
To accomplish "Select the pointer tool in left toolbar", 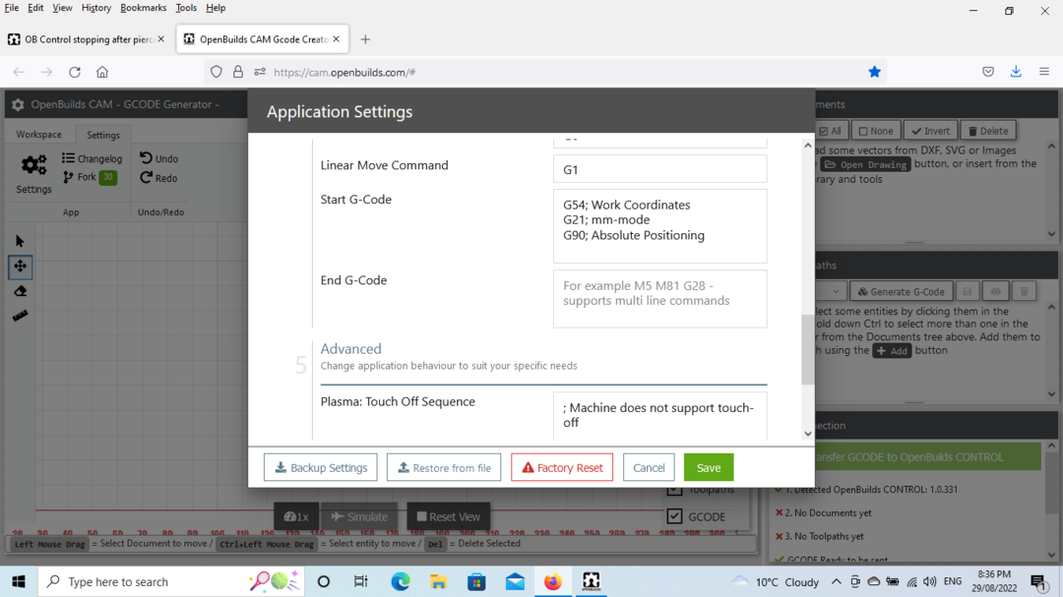I will tap(20, 241).
